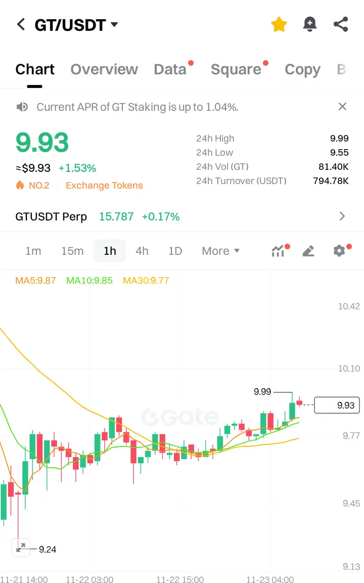Tap the 15.787 perp price

(x=116, y=216)
